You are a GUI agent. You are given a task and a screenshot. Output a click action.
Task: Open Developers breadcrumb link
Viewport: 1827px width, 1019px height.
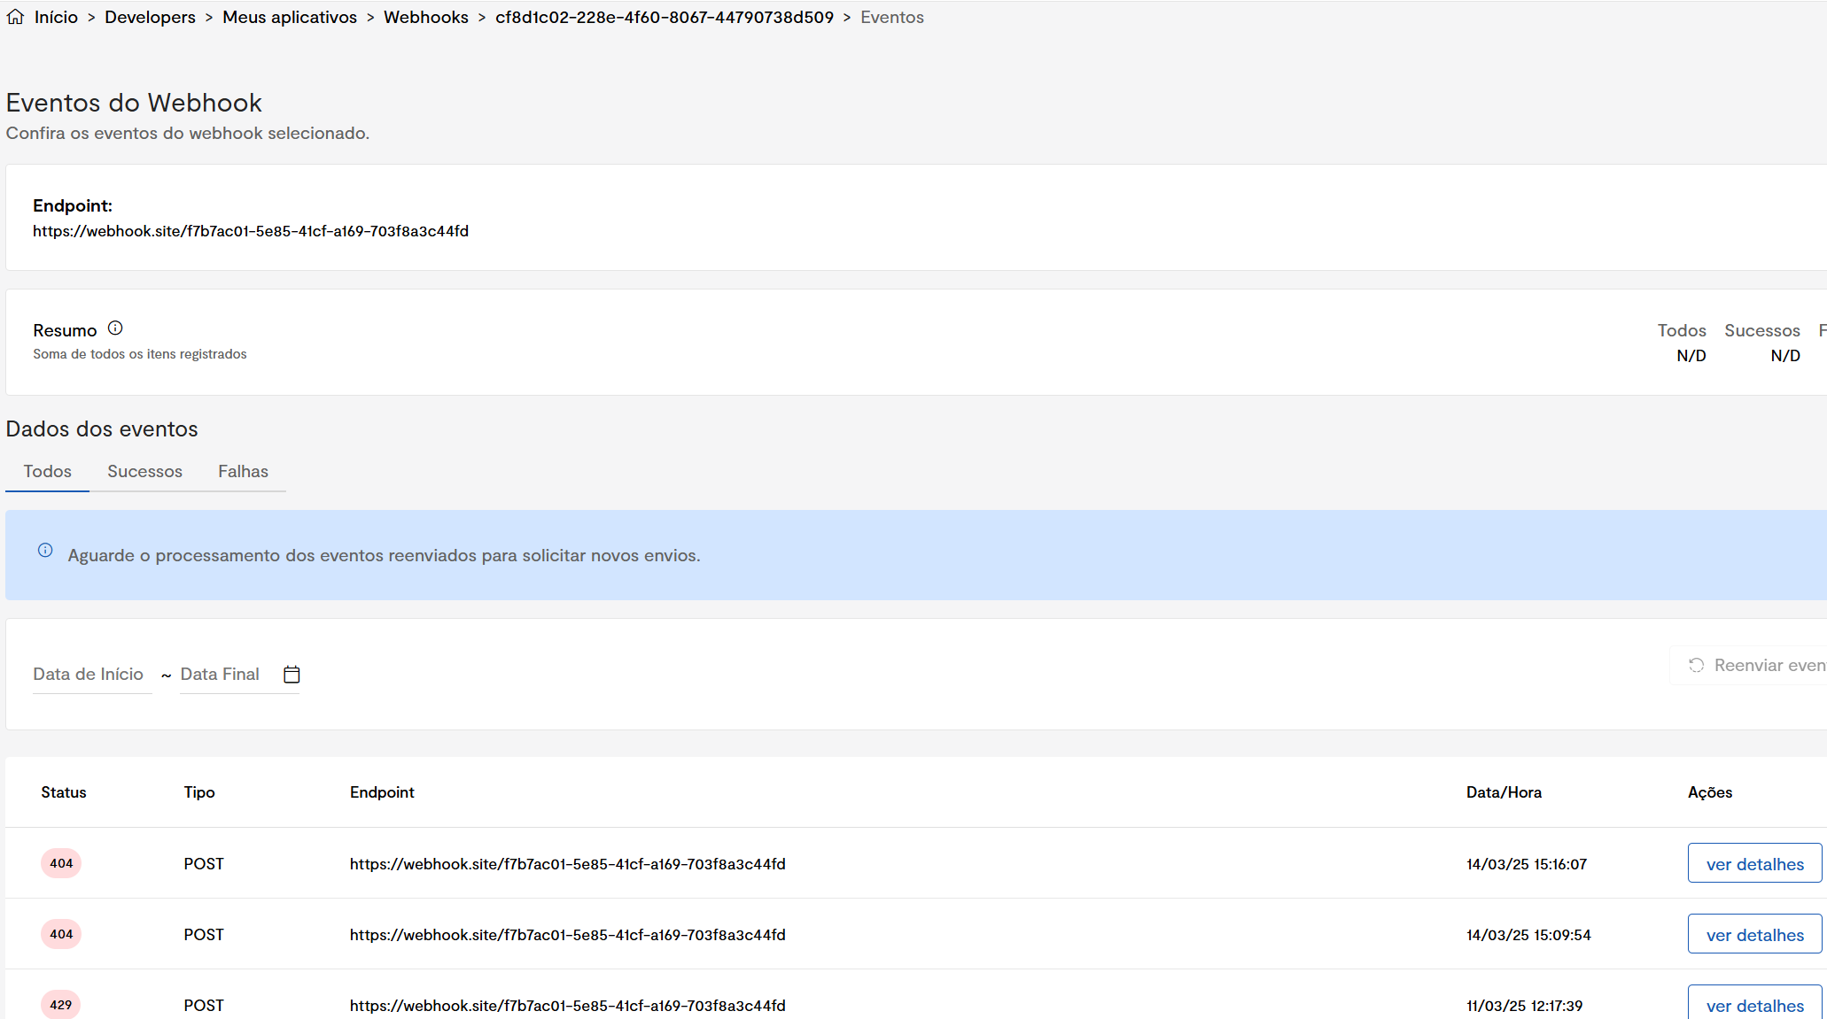(x=150, y=17)
